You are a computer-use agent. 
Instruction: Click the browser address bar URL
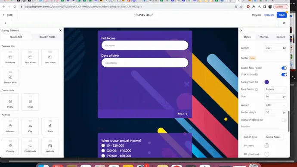[83, 6]
